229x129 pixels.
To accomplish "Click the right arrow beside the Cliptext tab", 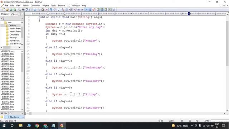I will coord(22,14).
